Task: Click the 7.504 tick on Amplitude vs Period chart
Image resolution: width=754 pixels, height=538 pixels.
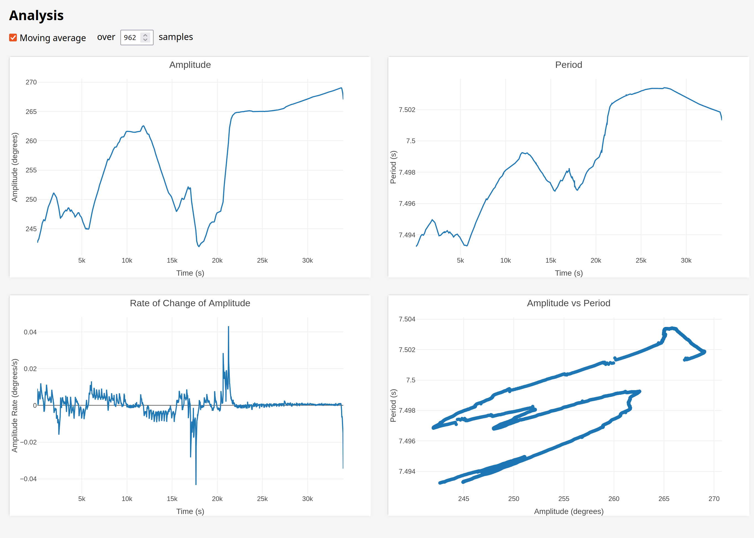Action: pyautogui.click(x=407, y=319)
